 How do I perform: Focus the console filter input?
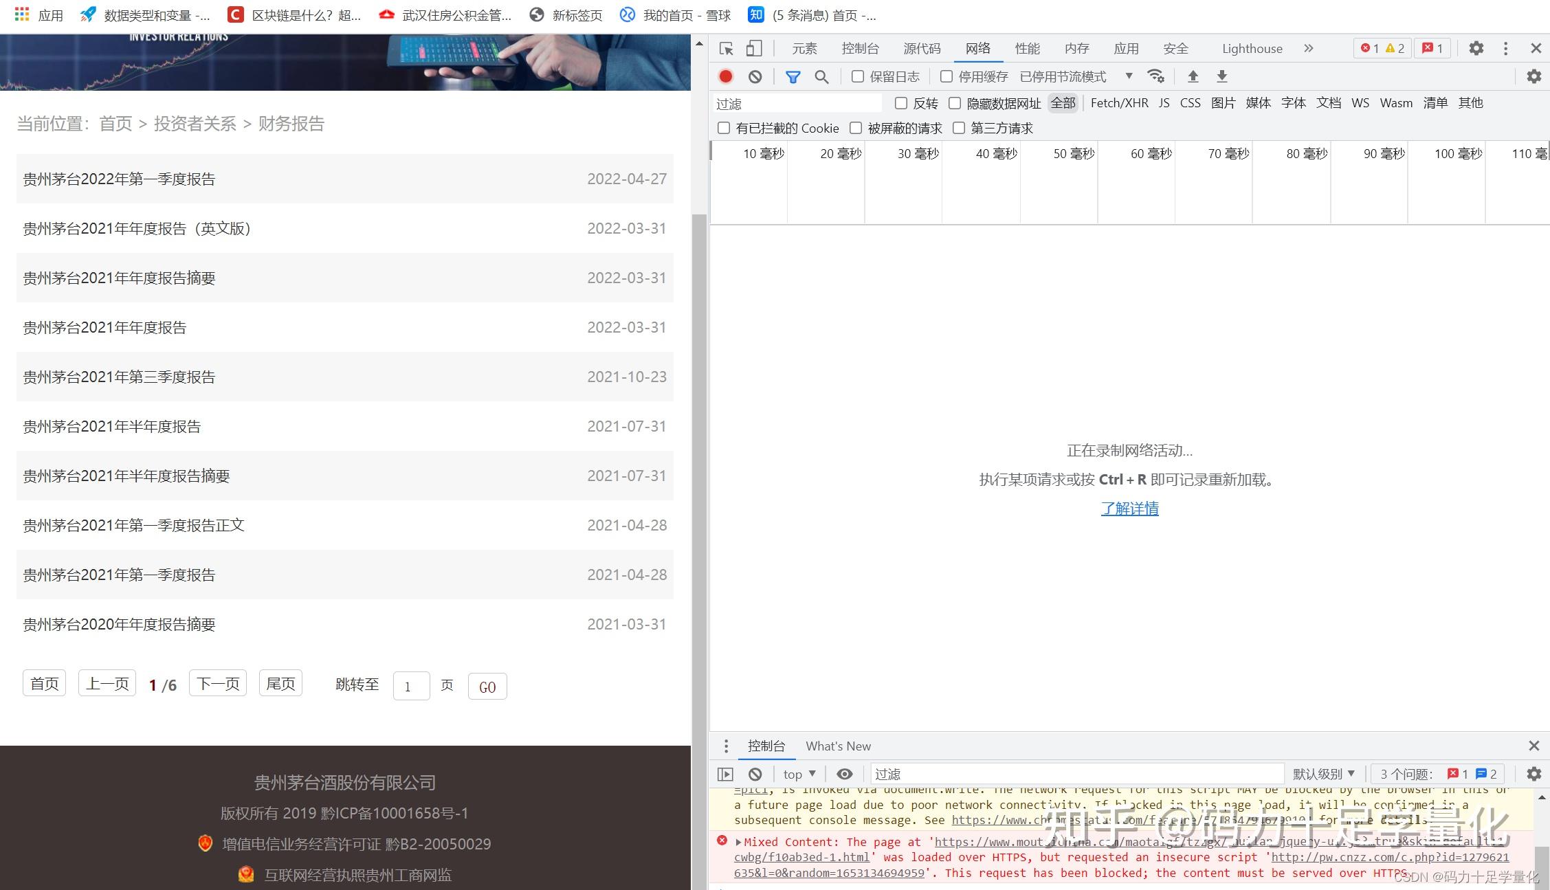click(1077, 774)
